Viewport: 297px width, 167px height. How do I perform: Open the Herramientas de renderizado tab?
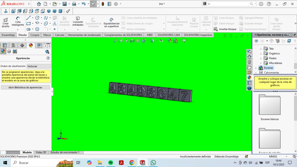(84, 35)
